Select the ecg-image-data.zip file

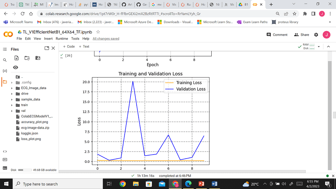[35, 128]
